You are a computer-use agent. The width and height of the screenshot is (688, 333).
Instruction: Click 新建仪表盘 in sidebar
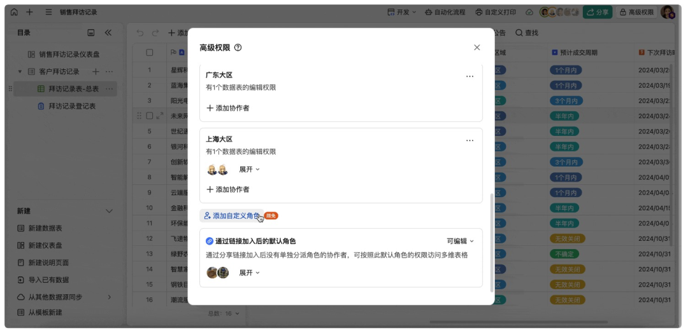[x=40, y=245]
